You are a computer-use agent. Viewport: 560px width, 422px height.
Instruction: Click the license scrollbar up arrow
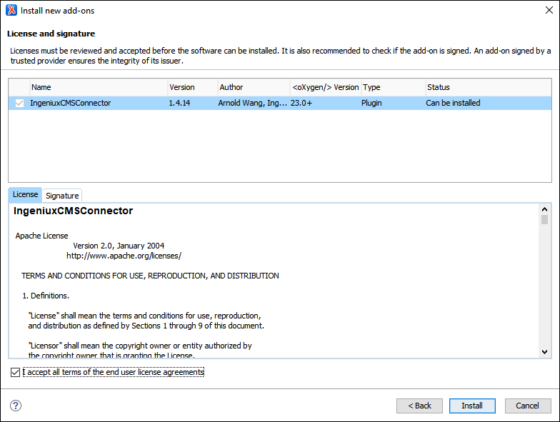(x=544, y=209)
